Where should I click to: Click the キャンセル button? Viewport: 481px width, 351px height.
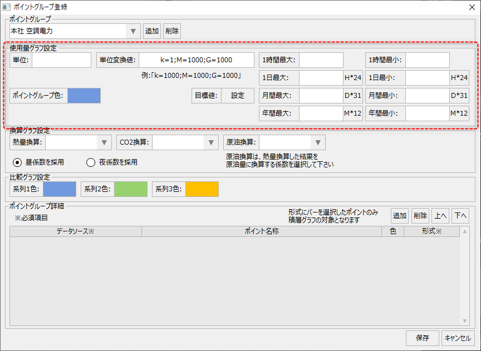pos(458,338)
